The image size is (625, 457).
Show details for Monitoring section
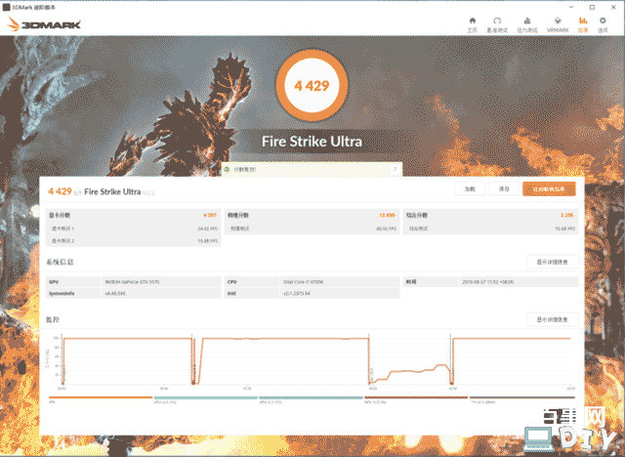[552, 319]
